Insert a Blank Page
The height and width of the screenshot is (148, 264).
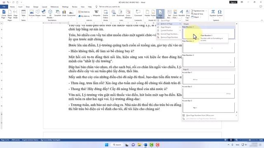(9, 14)
